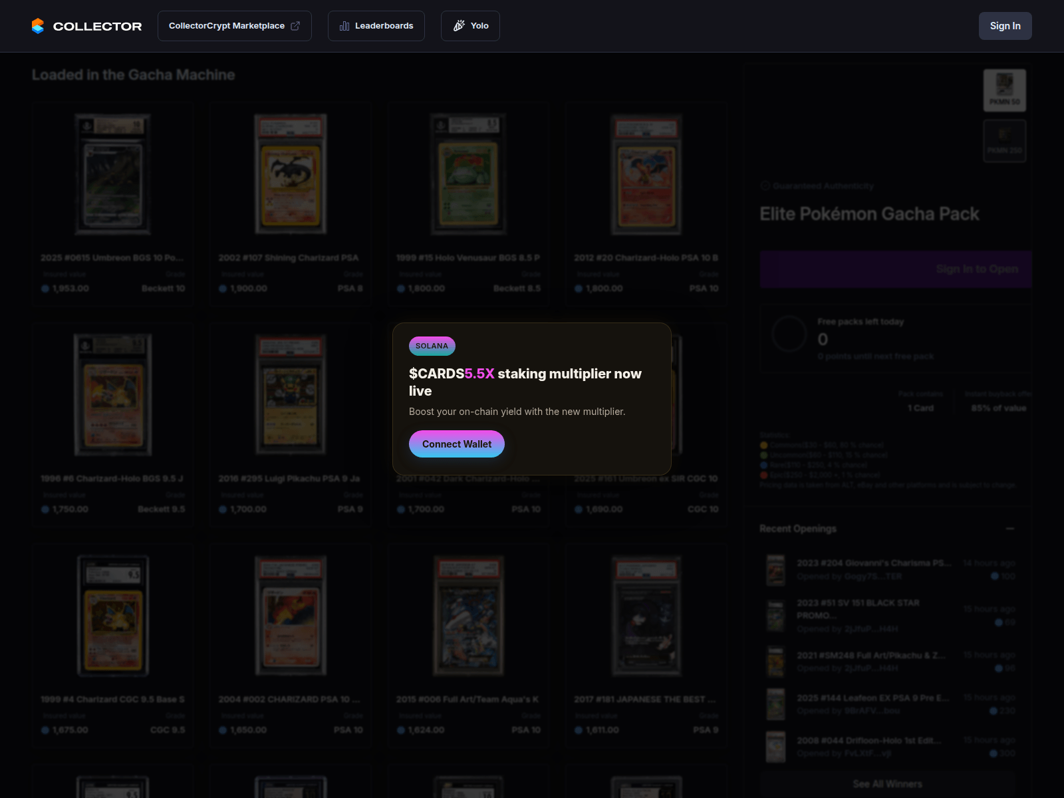Click the bar chart icon on Leaderboards
This screenshot has width=1064, height=798.
tap(344, 26)
